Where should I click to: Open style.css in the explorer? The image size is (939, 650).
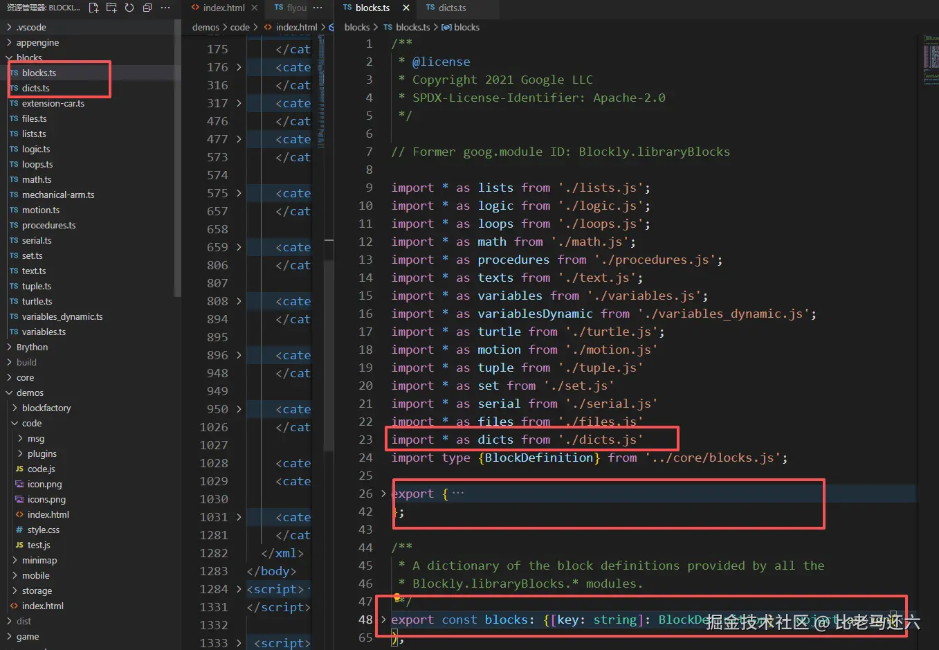point(43,530)
